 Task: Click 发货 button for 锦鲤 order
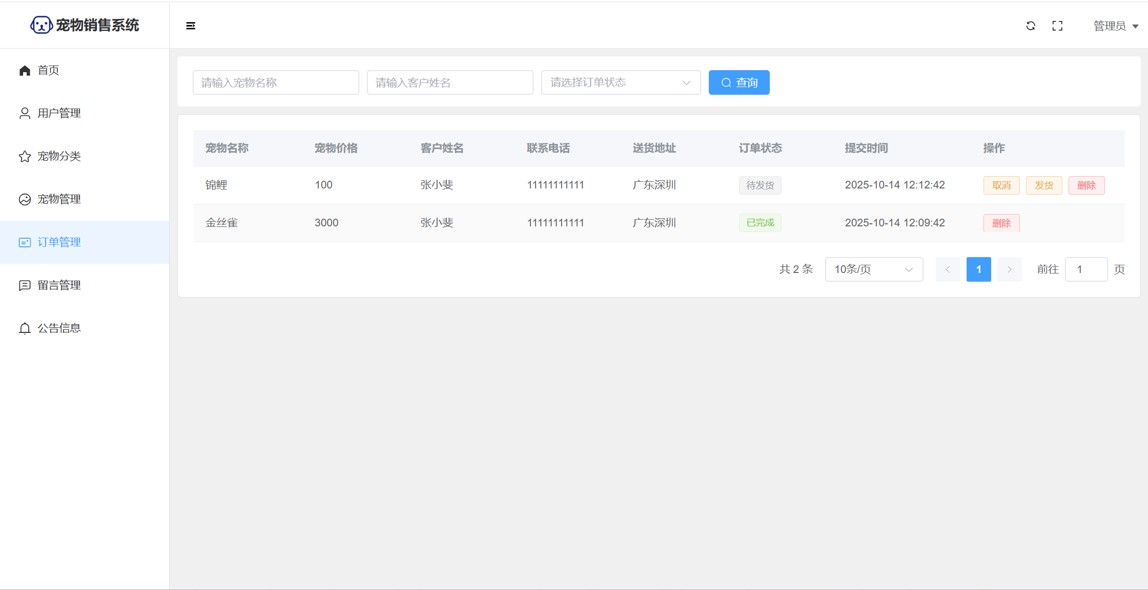[x=1043, y=185]
